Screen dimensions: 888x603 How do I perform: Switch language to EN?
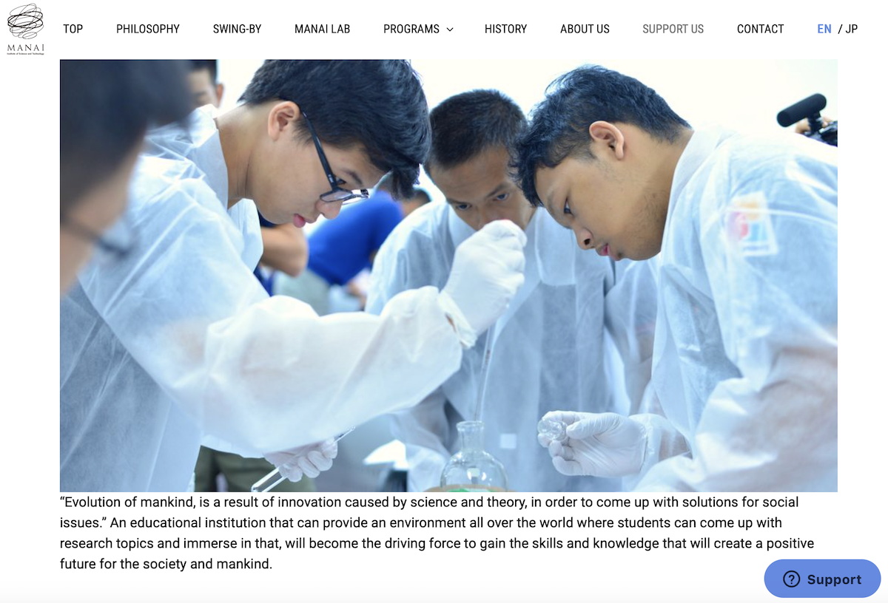coord(824,29)
